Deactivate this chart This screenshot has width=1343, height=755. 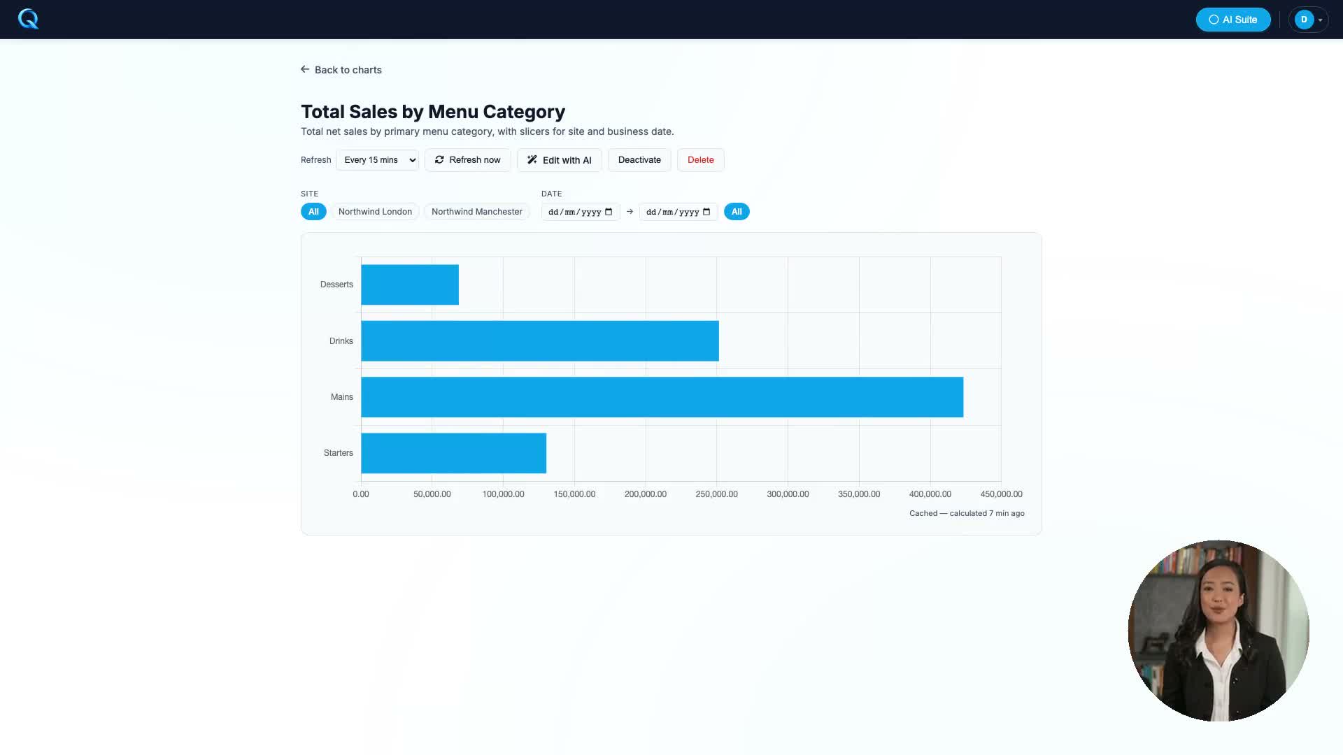(639, 160)
